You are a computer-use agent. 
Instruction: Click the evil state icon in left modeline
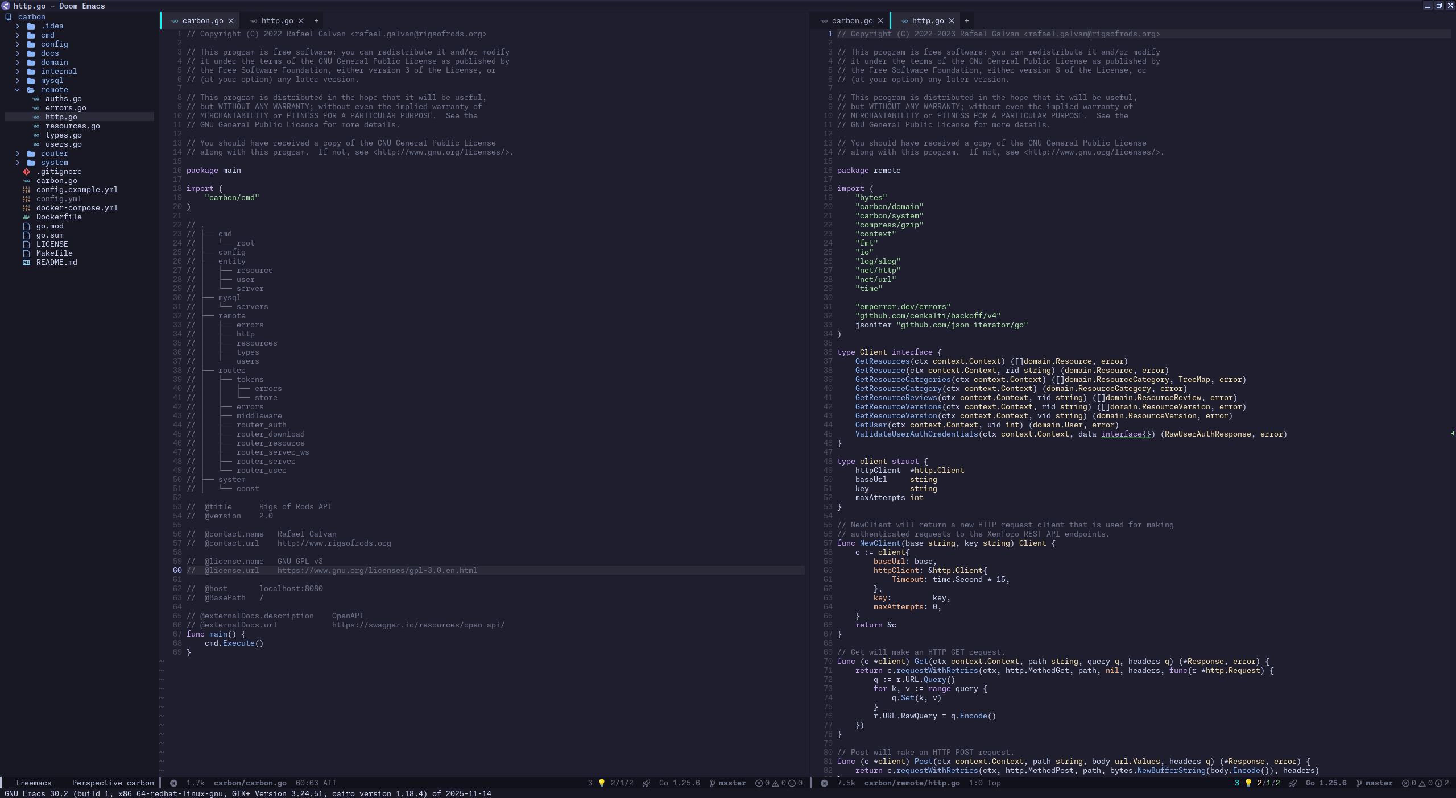[x=173, y=783]
